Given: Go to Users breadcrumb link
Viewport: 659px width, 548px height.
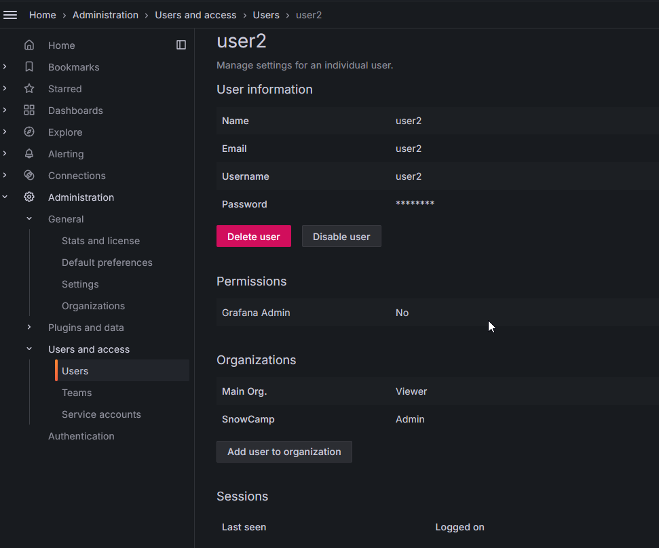Looking at the screenshot, I should click(x=266, y=15).
